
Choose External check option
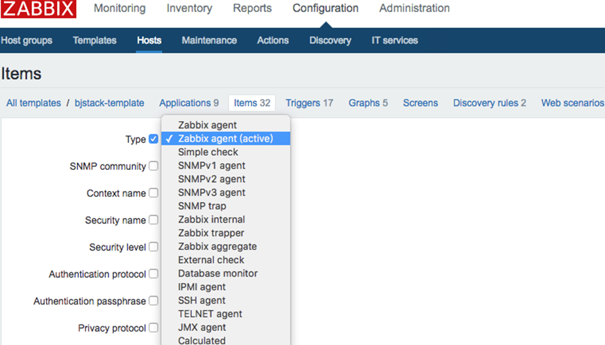(x=226, y=260)
